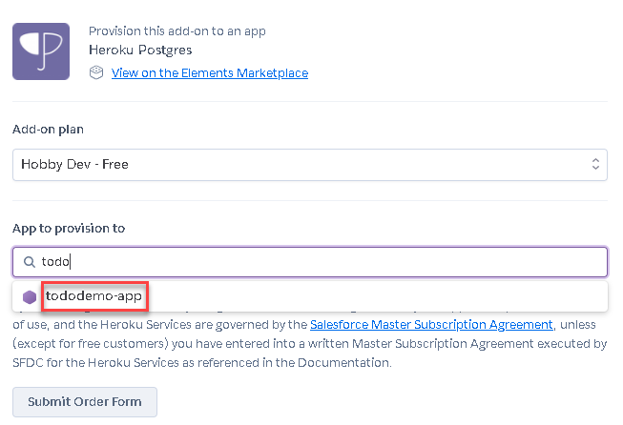The height and width of the screenshot is (425, 623).
Task: Click the up-down arrows on the plan selector
Action: pyautogui.click(x=595, y=164)
